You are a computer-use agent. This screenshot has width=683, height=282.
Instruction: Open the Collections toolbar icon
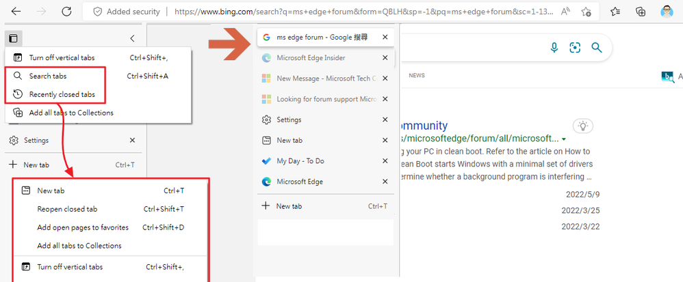point(641,12)
